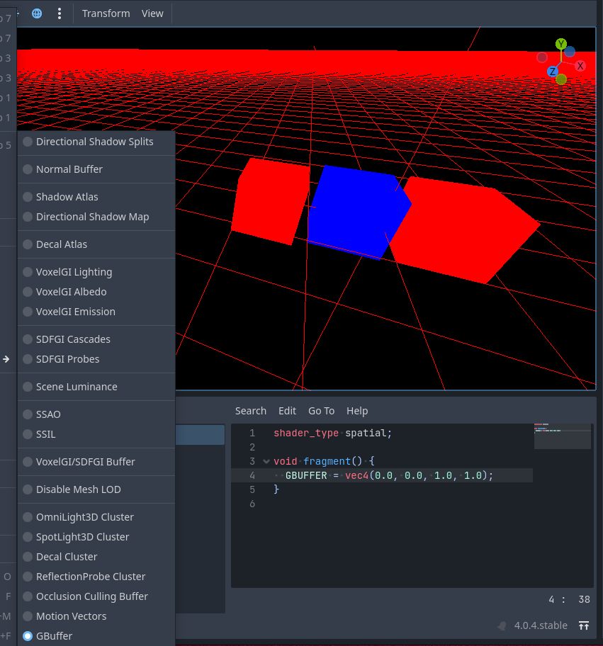Click the blue Z axis on view gizmo
This screenshot has width=603, height=646.
552,71
